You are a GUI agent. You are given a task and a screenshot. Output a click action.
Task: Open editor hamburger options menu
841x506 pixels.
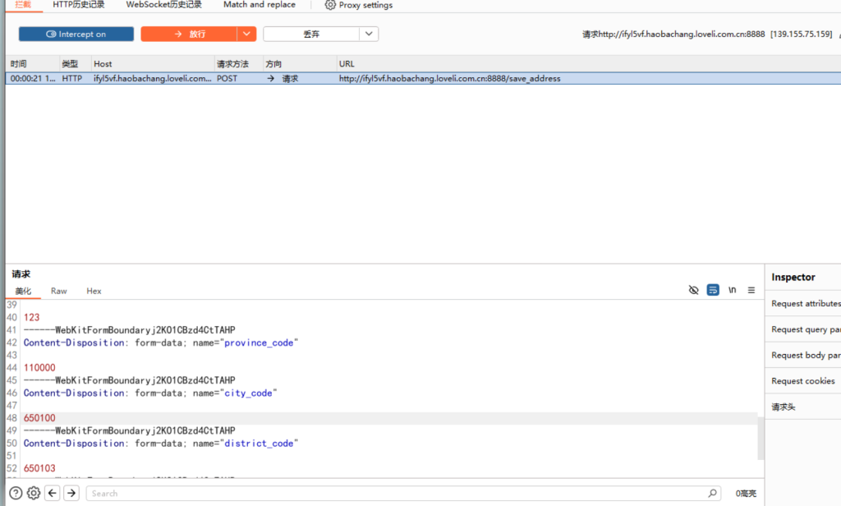tap(751, 290)
